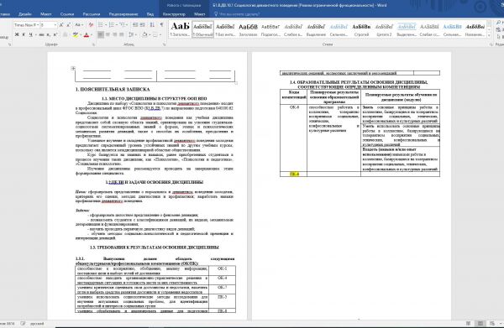The height and width of the screenshot is (328, 504).
Task: Open Font dialog launcher
Action: pos(94,44)
